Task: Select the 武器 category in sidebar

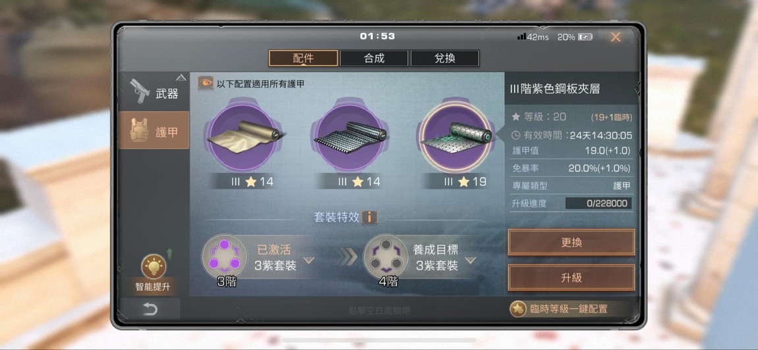Action: point(154,93)
